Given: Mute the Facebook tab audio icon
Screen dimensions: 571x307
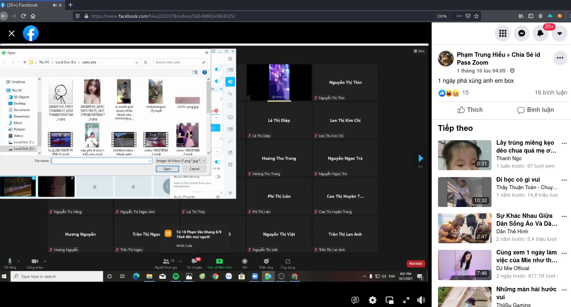Looking at the screenshot, I should [55, 5].
